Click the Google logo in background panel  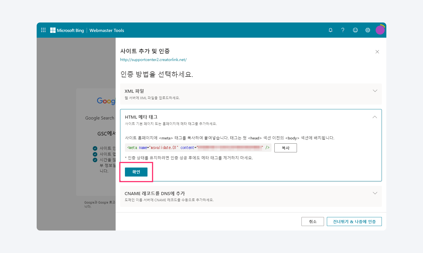tap(106, 101)
